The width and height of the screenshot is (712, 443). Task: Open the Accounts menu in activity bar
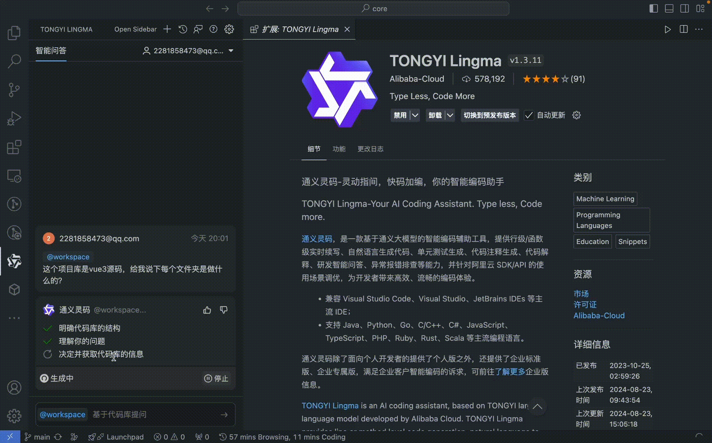(x=14, y=388)
